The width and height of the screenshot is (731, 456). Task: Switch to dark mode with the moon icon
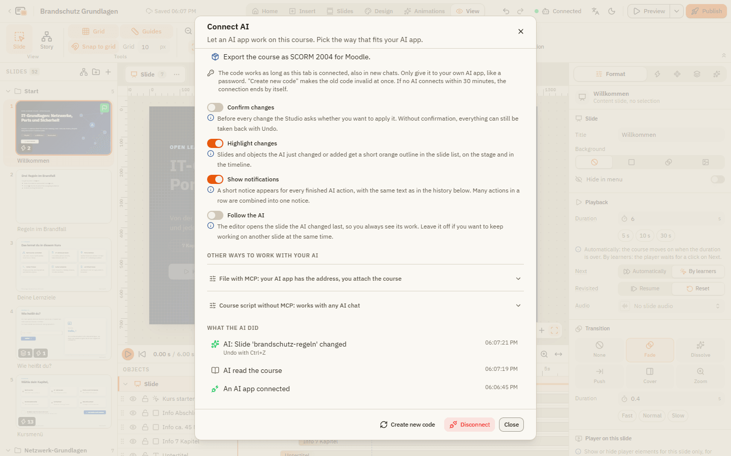612,11
